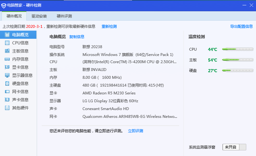Click the 内存信息 memory icon

7,59
